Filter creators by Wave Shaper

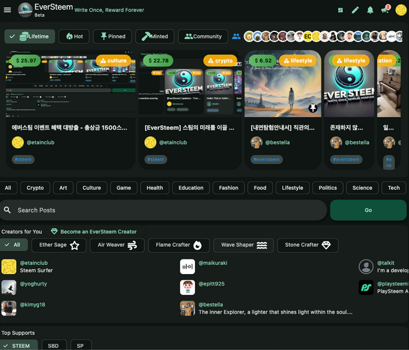(x=243, y=245)
